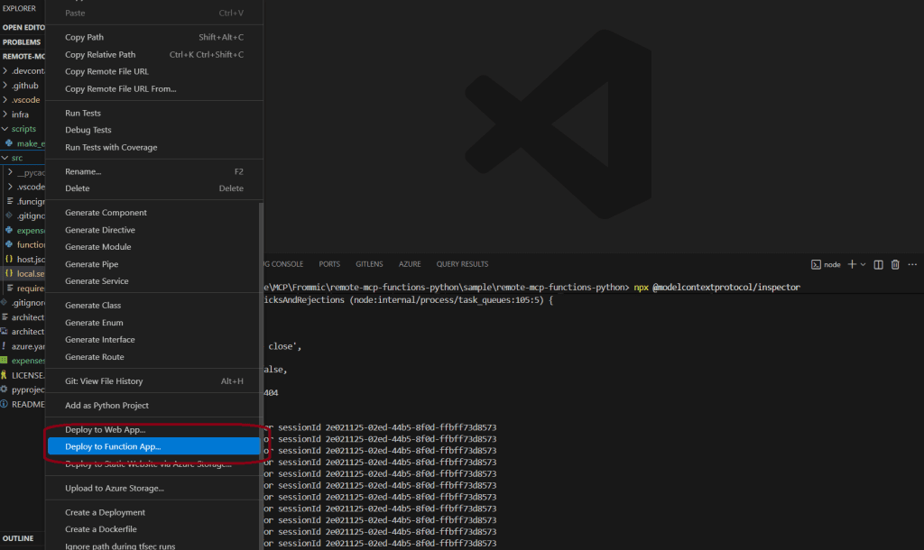Choose Deploy to Function App from menu

113,446
